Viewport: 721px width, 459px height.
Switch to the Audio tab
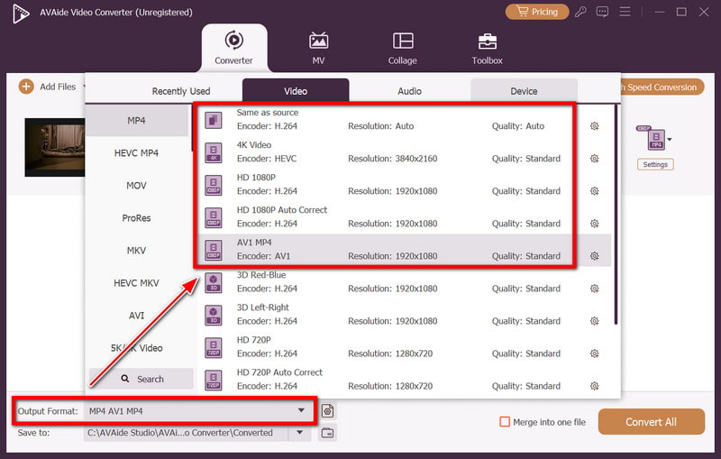tap(410, 91)
